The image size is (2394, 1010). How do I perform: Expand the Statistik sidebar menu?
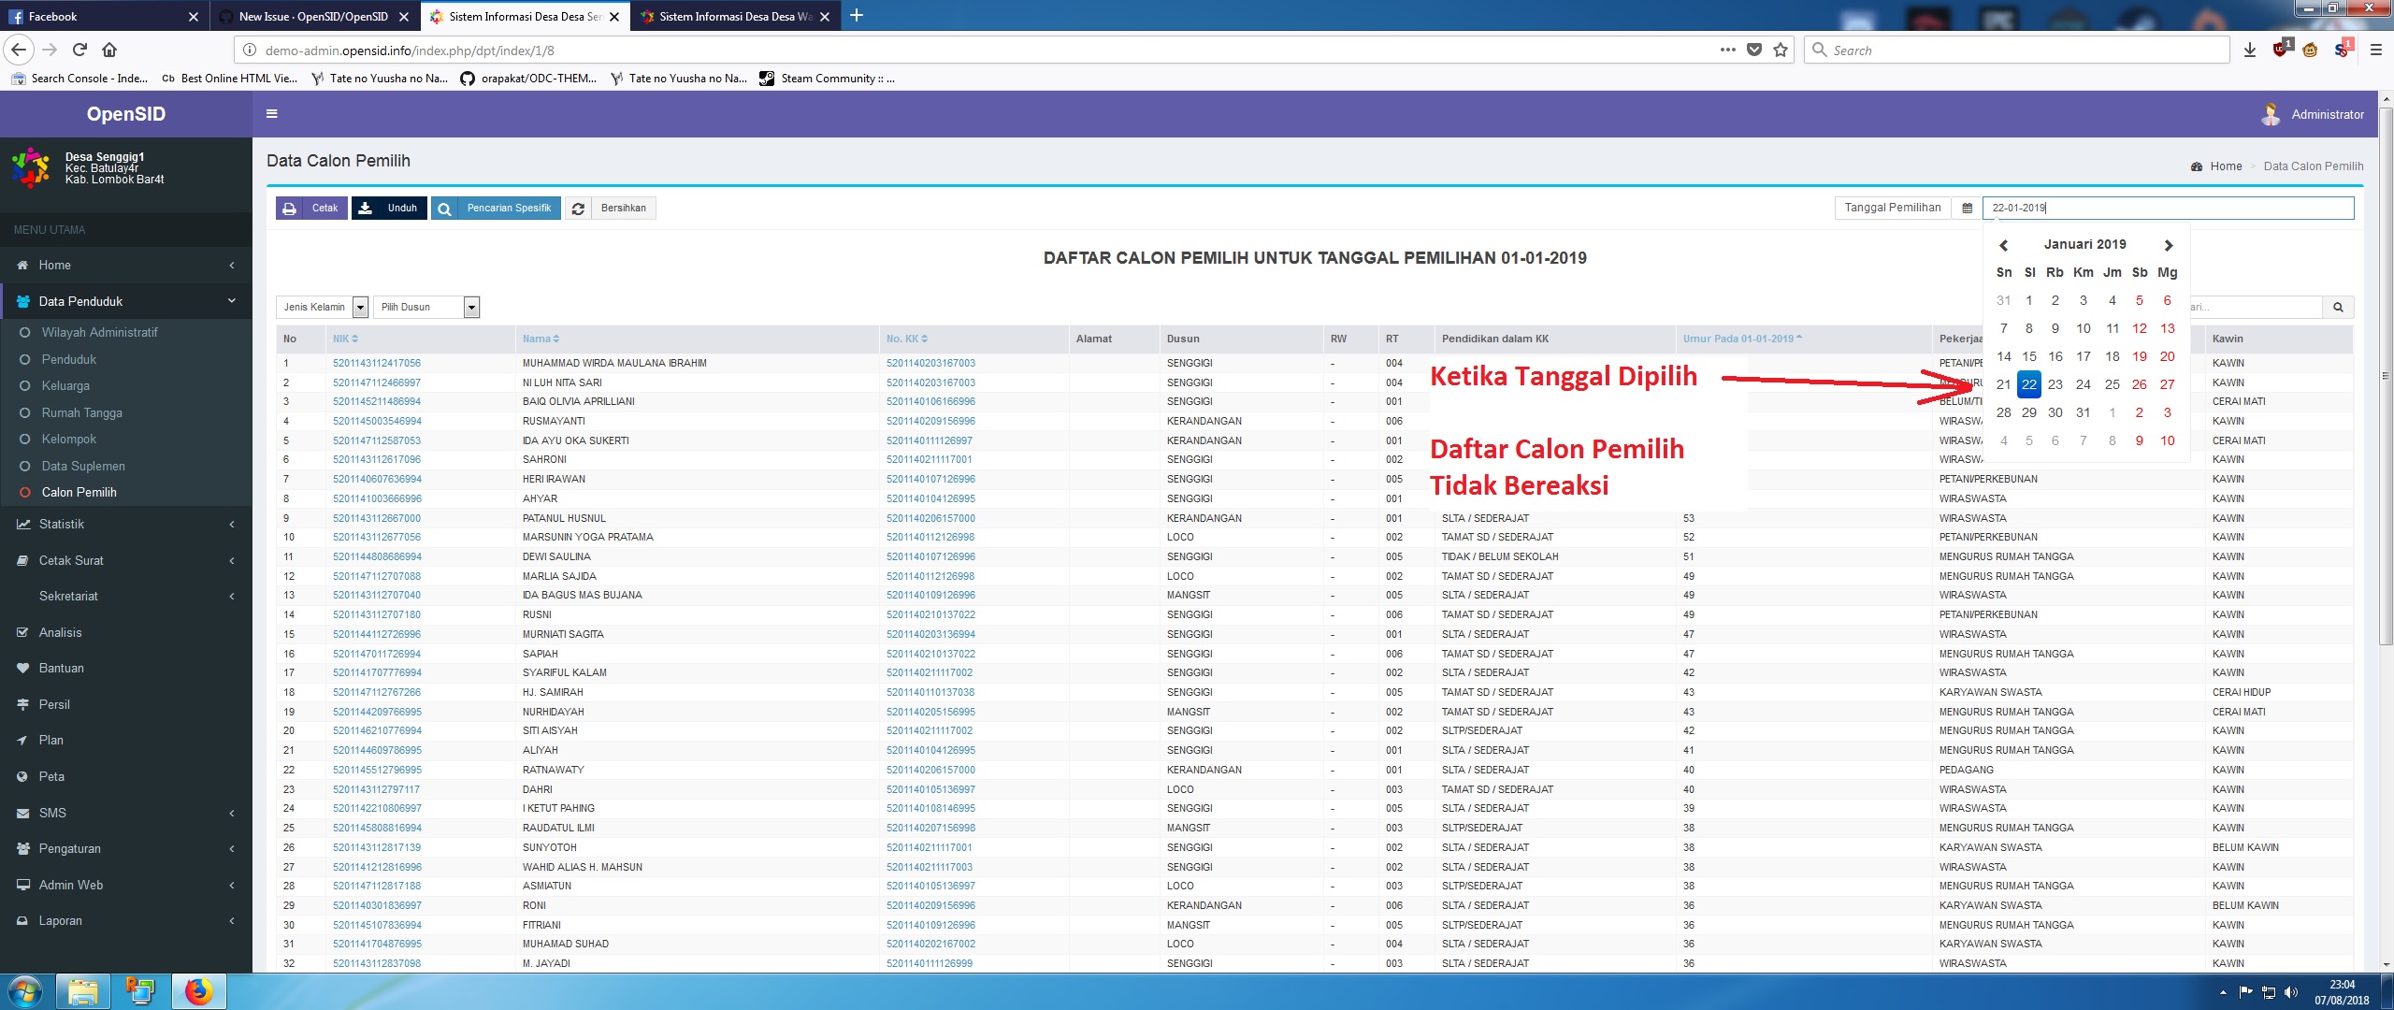point(62,524)
